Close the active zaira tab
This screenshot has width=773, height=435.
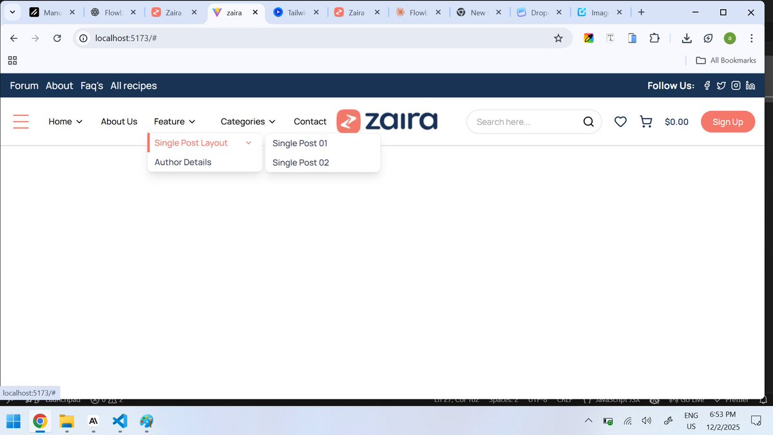pyautogui.click(x=256, y=12)
